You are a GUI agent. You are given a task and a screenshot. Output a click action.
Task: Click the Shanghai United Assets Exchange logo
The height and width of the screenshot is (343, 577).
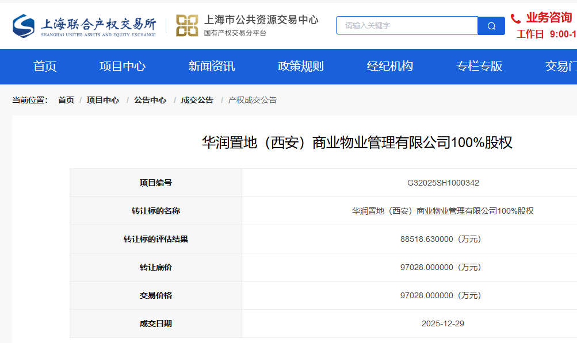84,26
